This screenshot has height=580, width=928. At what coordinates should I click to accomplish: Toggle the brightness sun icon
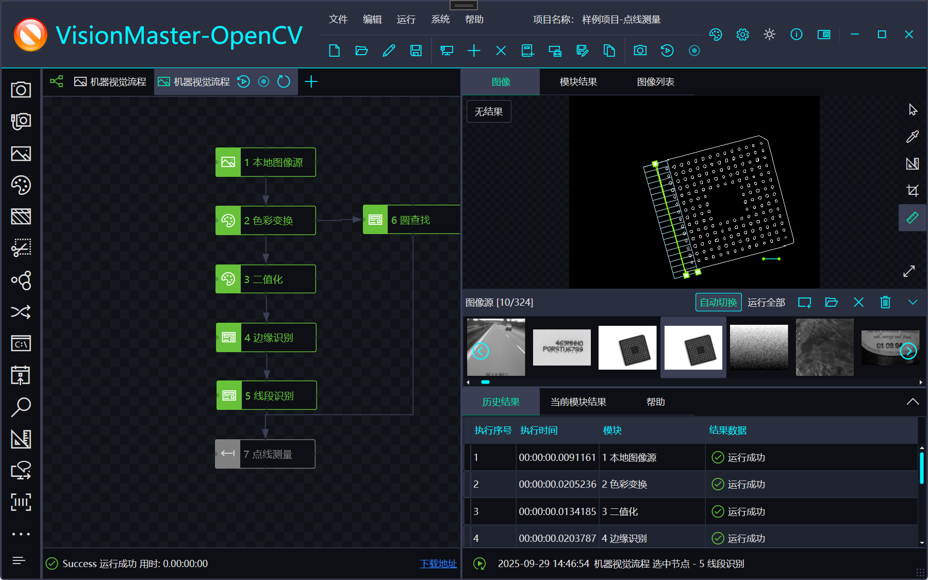pos(769,35)
